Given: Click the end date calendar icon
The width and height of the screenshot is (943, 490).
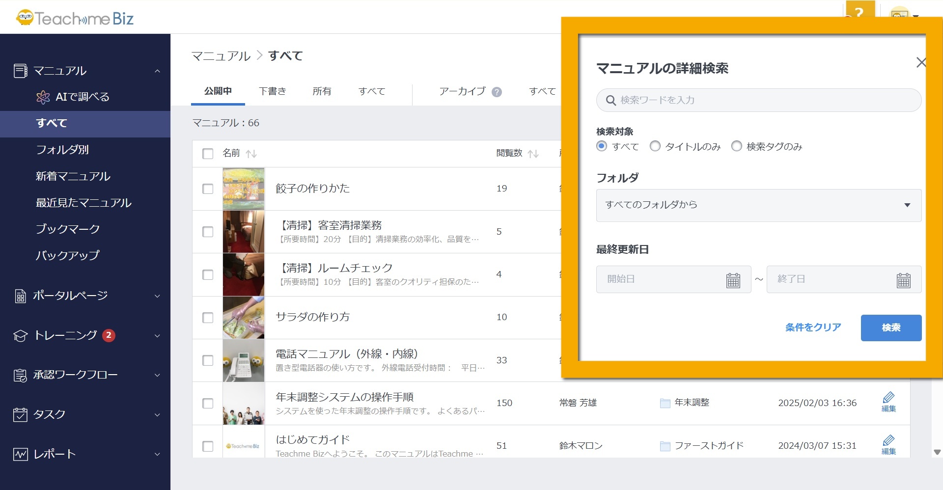Looking at the screenshot, I should pyautogui.click(x=903, y=280).
